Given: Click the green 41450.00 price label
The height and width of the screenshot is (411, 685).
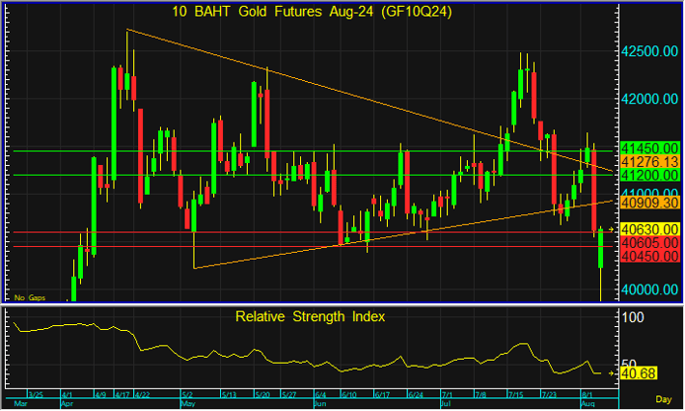Looking at the screenshot, I should (x=647, y=148).
